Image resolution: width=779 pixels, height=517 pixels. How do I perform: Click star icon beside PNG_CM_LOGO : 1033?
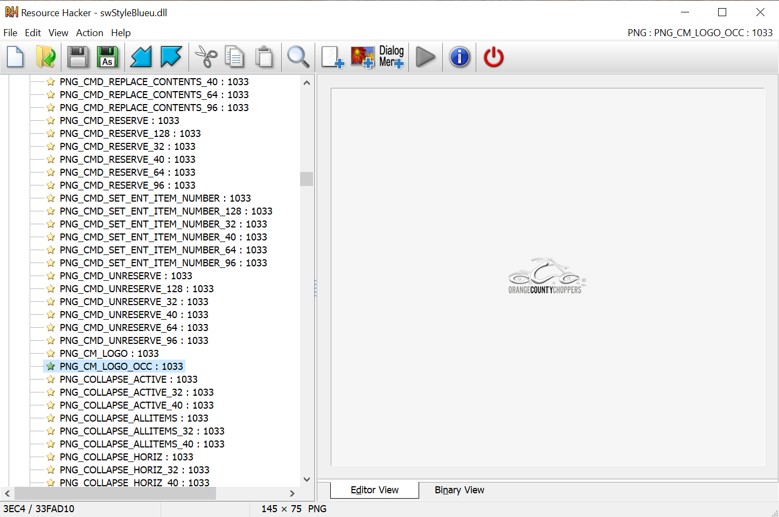[51, 353]
